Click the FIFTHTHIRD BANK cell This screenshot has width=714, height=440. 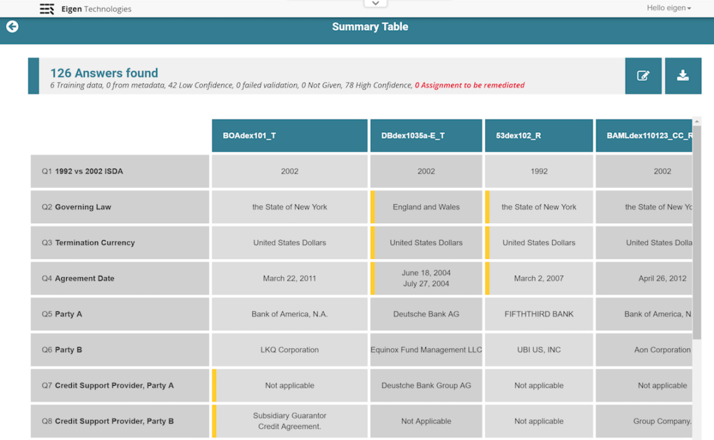[x=539, y=314]
